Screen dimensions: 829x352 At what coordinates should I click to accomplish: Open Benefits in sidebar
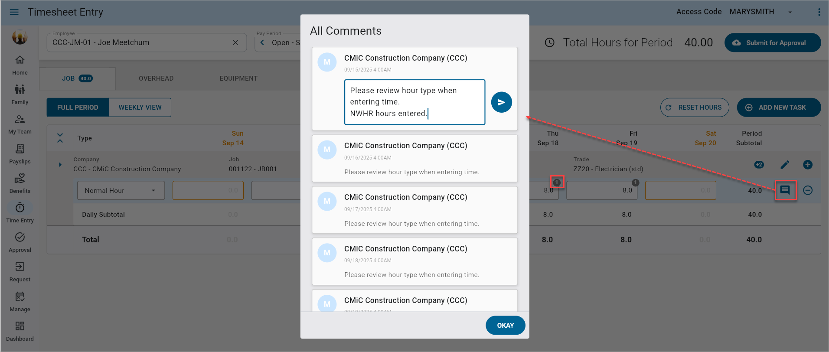click(x=20, y=184)
